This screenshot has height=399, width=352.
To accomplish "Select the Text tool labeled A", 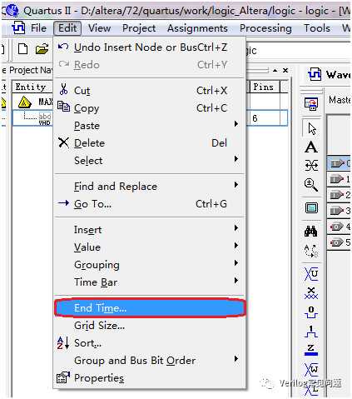I will [311, 147].
